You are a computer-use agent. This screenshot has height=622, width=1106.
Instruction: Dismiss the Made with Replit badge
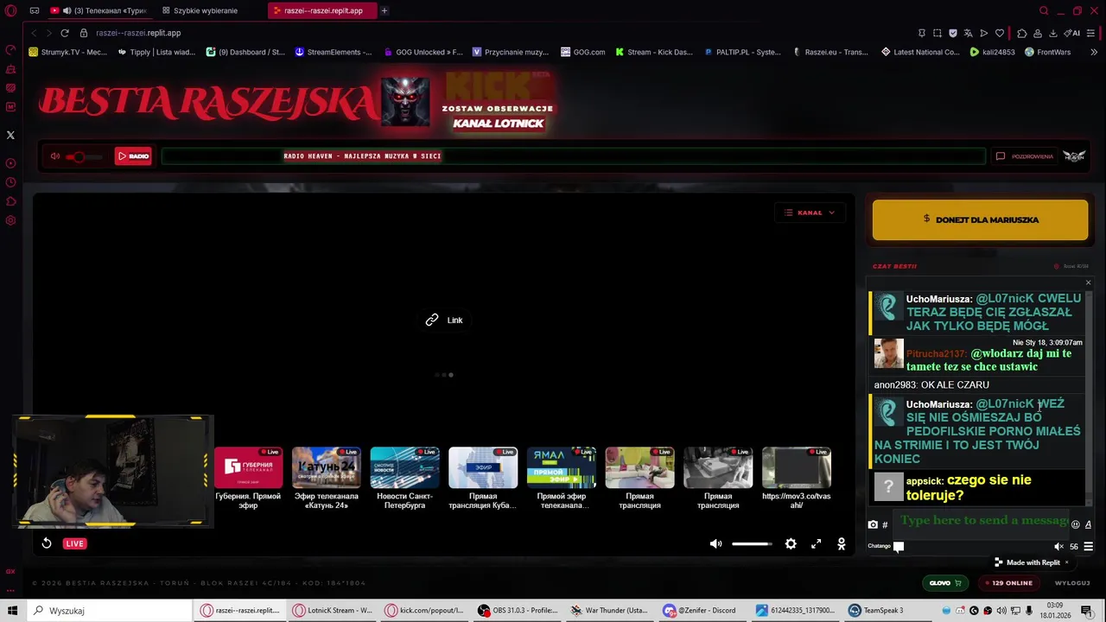(1066, 562)
